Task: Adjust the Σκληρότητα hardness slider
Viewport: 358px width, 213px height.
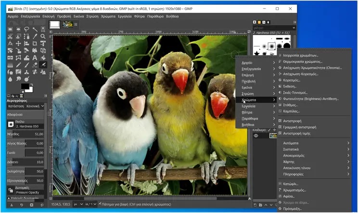Action: [26, 171]
